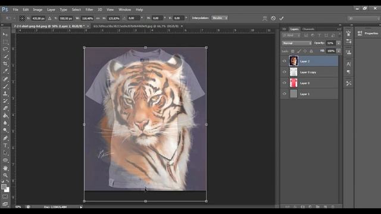Click the background color swatch
The height and width of the screenshot is (214, 381).
pos(7,190)
